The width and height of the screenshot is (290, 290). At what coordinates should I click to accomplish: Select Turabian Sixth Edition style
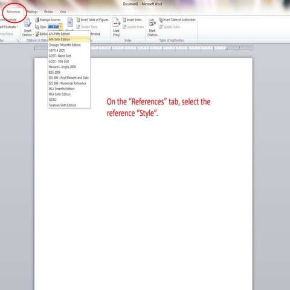tap(69, 105)
